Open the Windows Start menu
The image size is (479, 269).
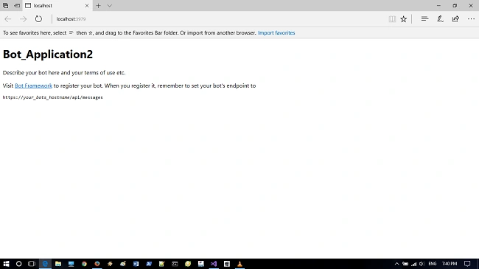(x=6, y=264)
